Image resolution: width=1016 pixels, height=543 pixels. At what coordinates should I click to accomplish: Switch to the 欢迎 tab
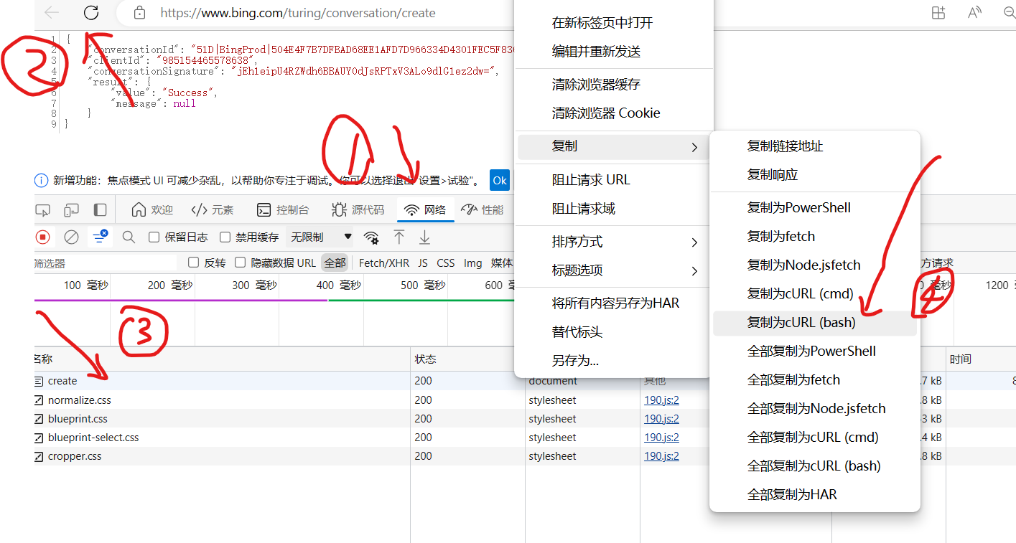click(x=153, y=210)
